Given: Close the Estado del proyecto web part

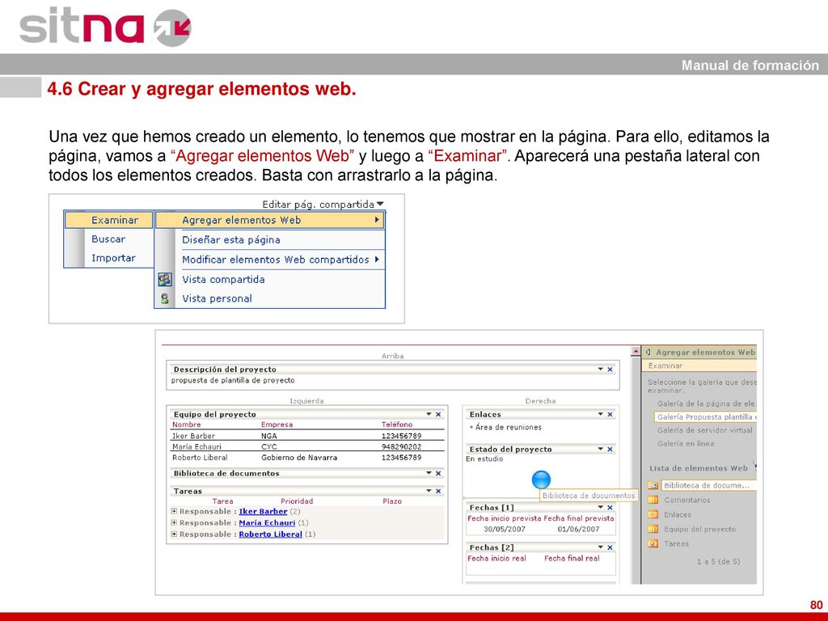Looking at the screenshot, I should [610, 449].
